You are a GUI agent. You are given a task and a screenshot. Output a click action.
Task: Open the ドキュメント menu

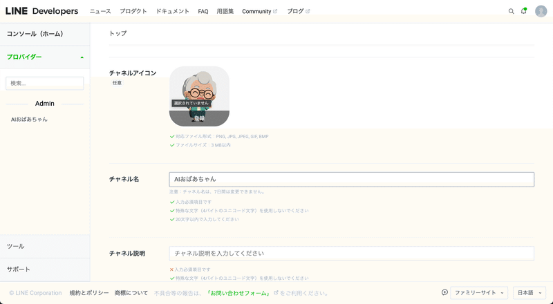[x=172, y=11]
